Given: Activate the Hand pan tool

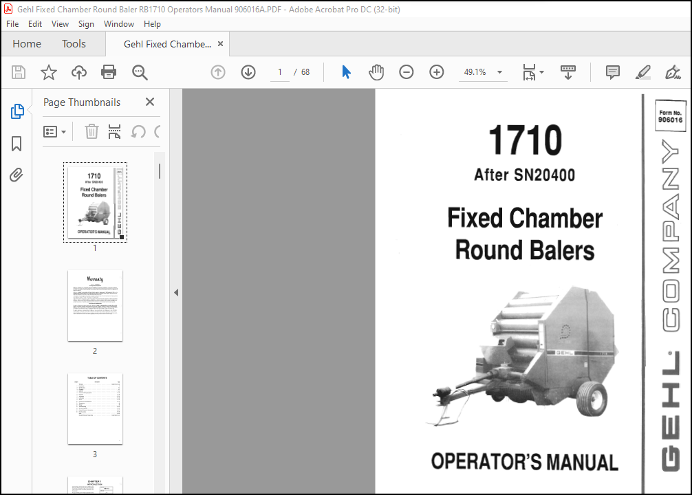Looking at the screenshot, I should [376, 72].
